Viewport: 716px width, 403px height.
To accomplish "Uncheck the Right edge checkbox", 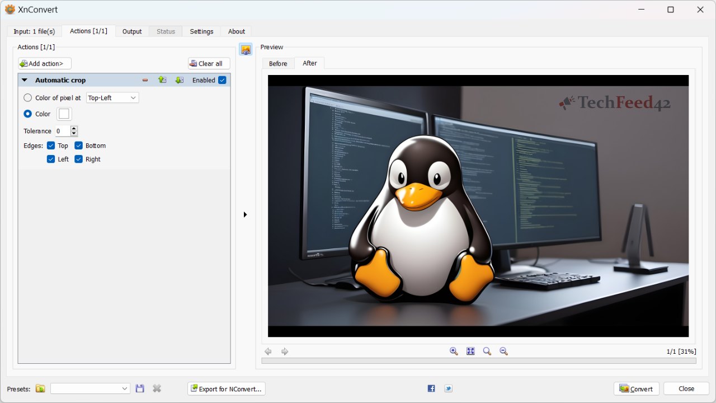I will tap(78, 160).
